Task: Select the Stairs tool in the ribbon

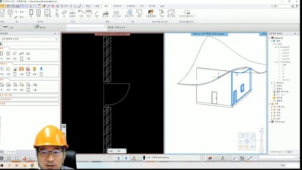Action: (96, 14)
